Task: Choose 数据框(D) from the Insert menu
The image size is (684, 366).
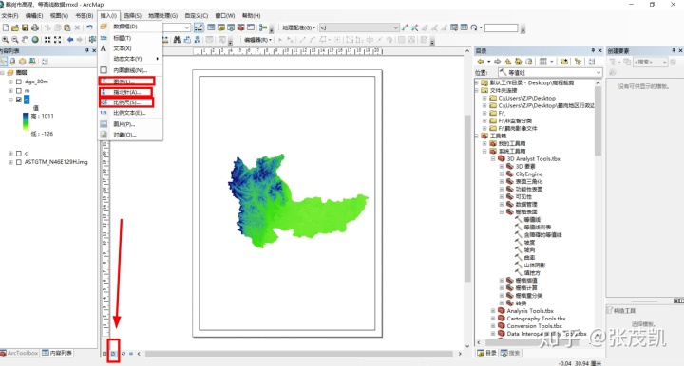Action: (x=130, y=27)
